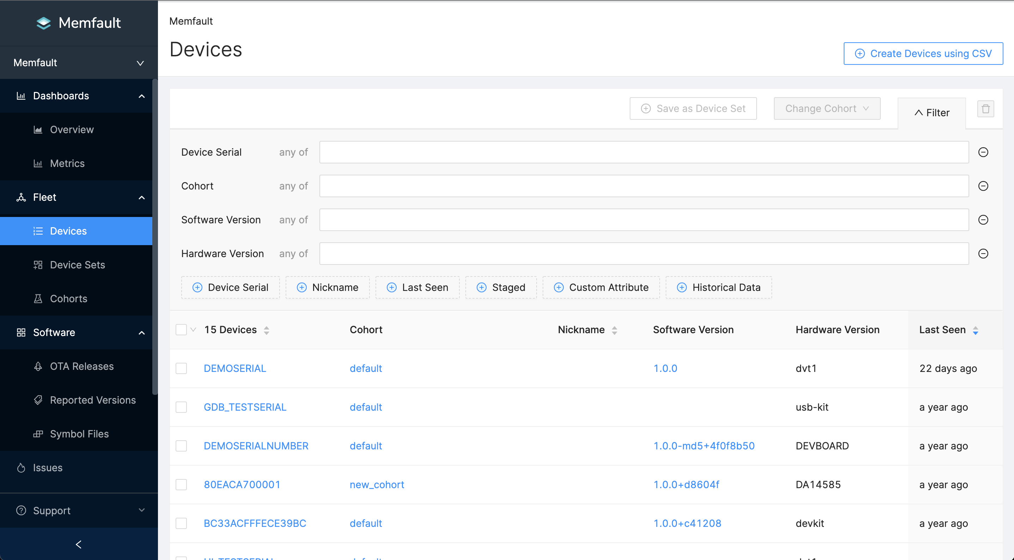Viewport: 1014px width, 560px height.
Task: Open selection options arrow beside select-all
Action: pos(193,330)
